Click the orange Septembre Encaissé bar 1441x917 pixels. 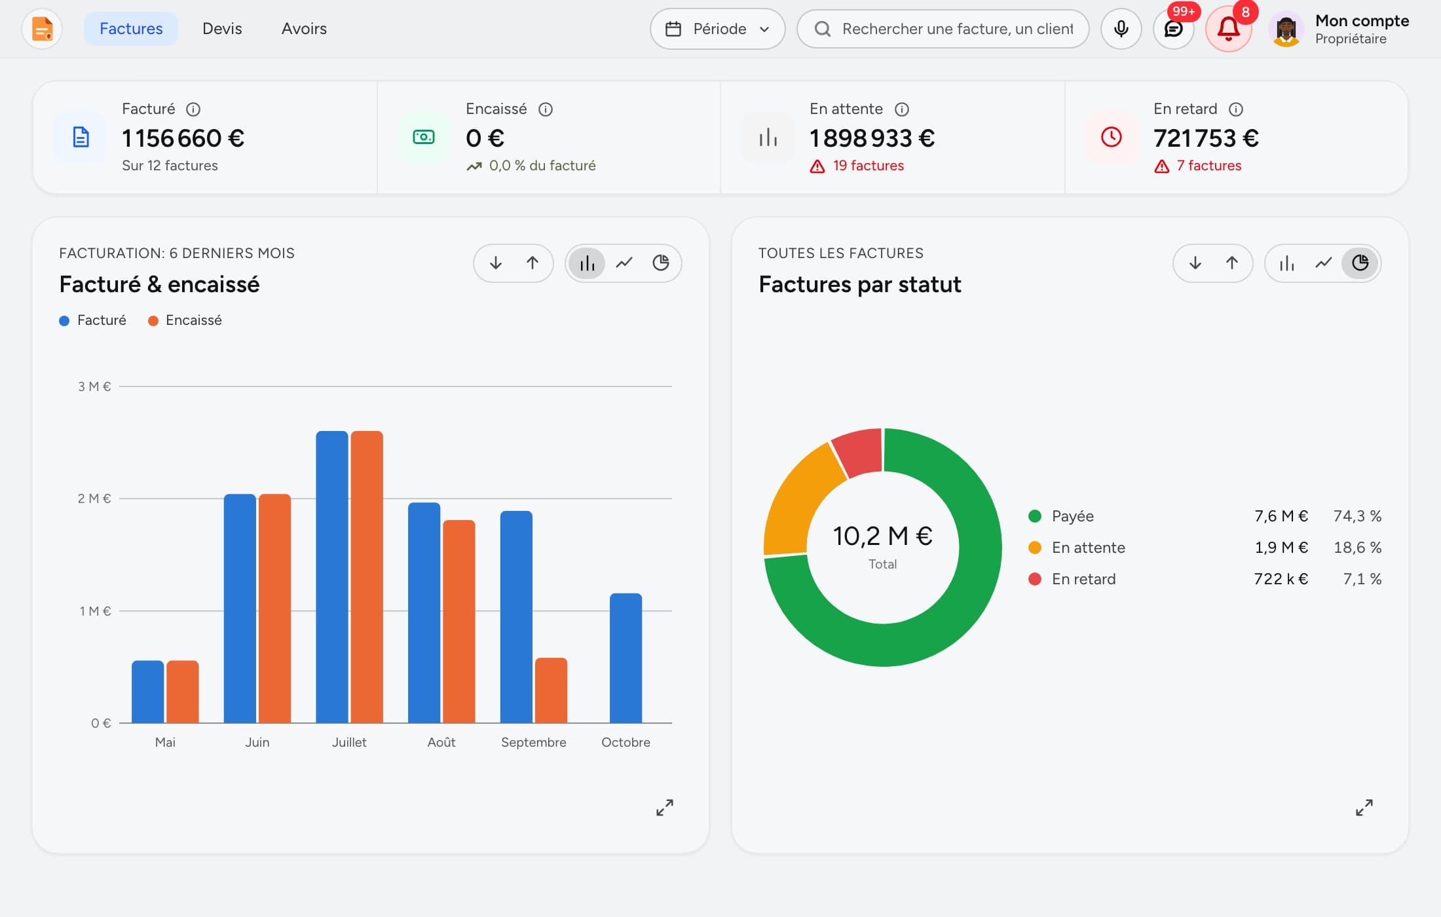pyautogui.click(x=551, y=690)
